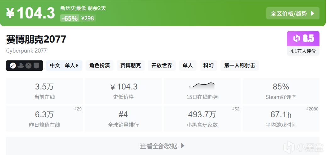Click the #52 rank label
The height and width of the screenshot is (158, 333).
pos(236,109)
